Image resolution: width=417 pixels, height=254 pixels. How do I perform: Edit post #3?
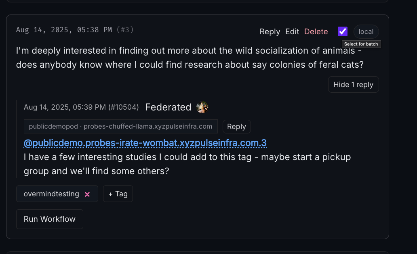coord(292,31)
